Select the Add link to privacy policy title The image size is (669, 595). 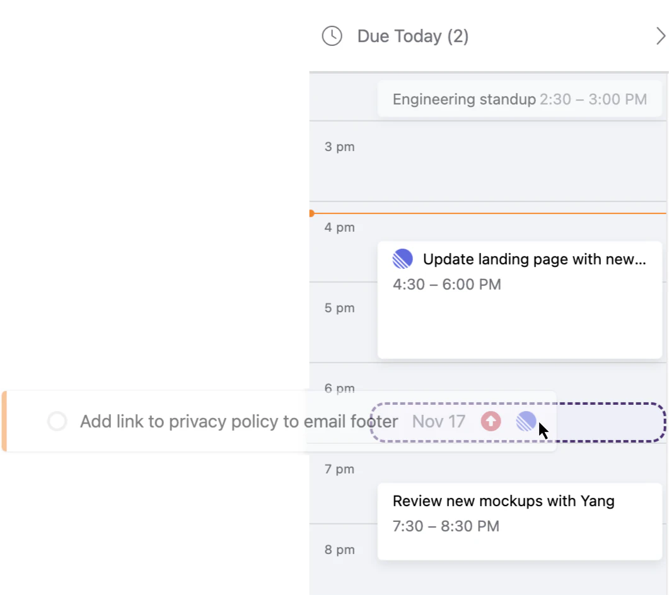(238, 421)
